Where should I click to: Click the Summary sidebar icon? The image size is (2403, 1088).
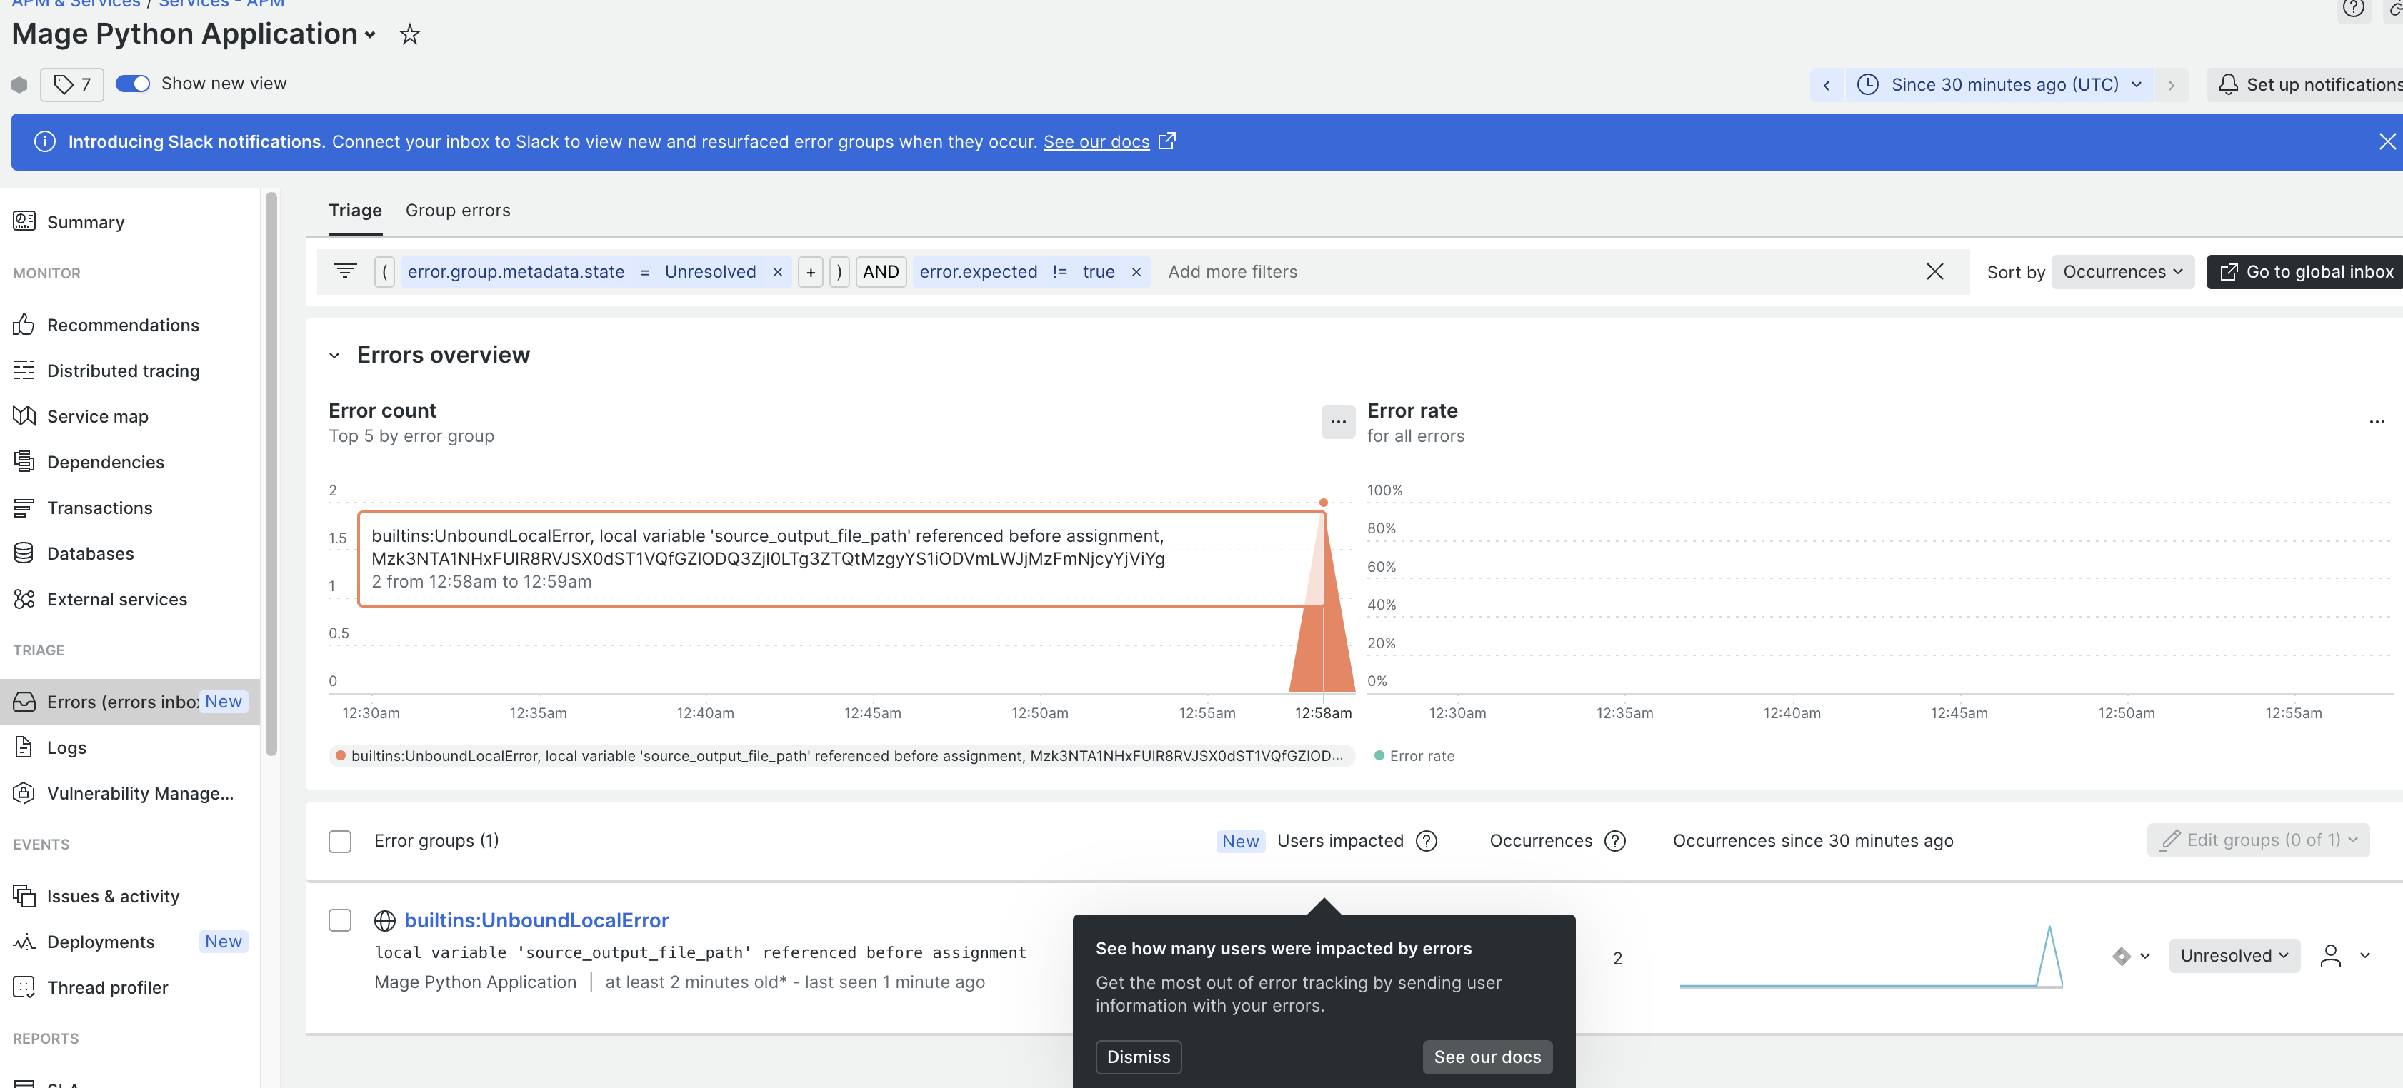(24, 221)
